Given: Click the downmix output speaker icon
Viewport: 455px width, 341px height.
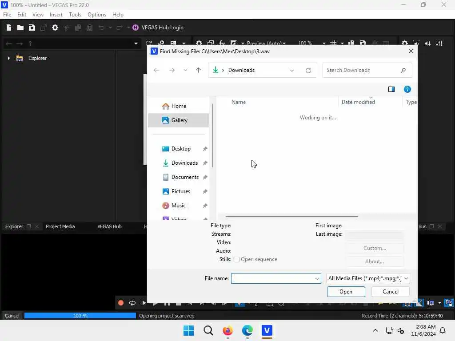Looking at the screenshot, I should (x=427, y=43).
